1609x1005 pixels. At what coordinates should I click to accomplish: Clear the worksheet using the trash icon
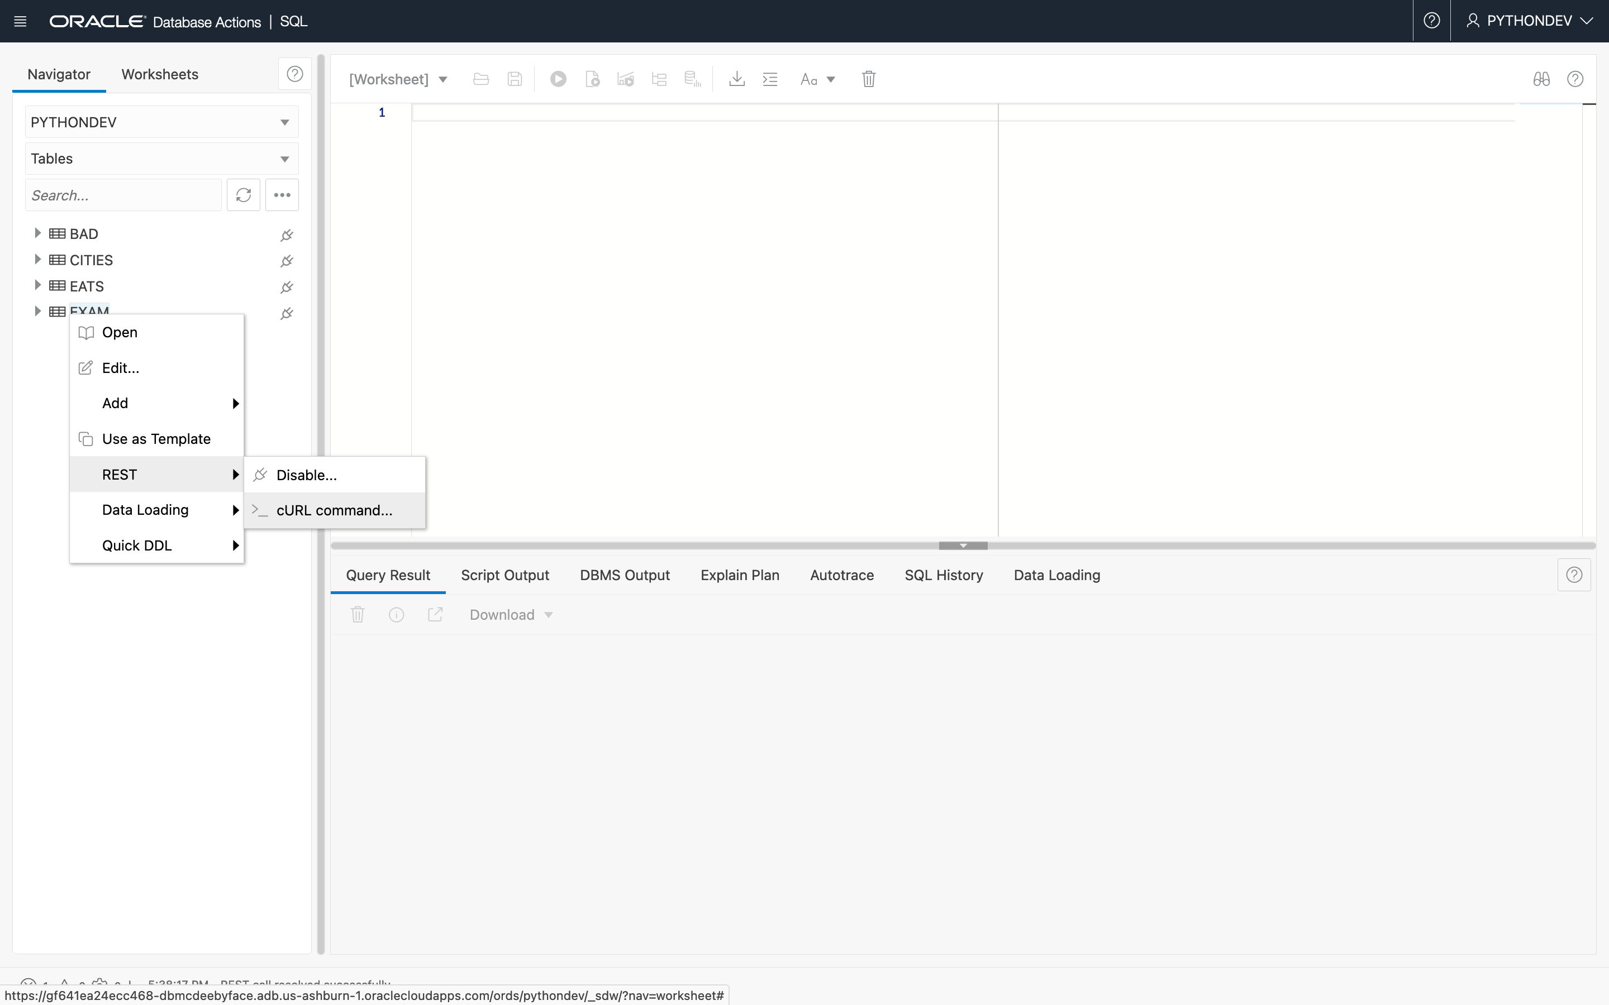pyautogui.click(x=868, y=78)
